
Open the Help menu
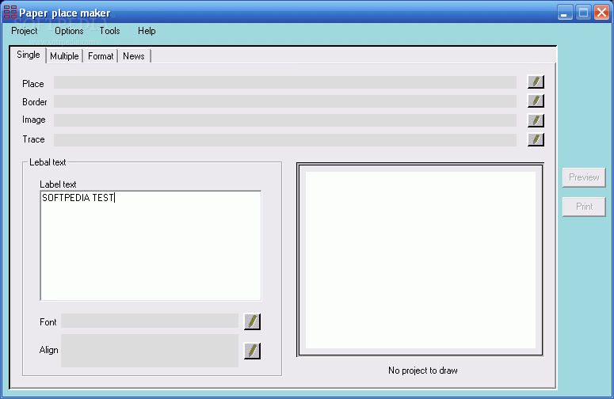pyautogui.click(x=147, y=31)
